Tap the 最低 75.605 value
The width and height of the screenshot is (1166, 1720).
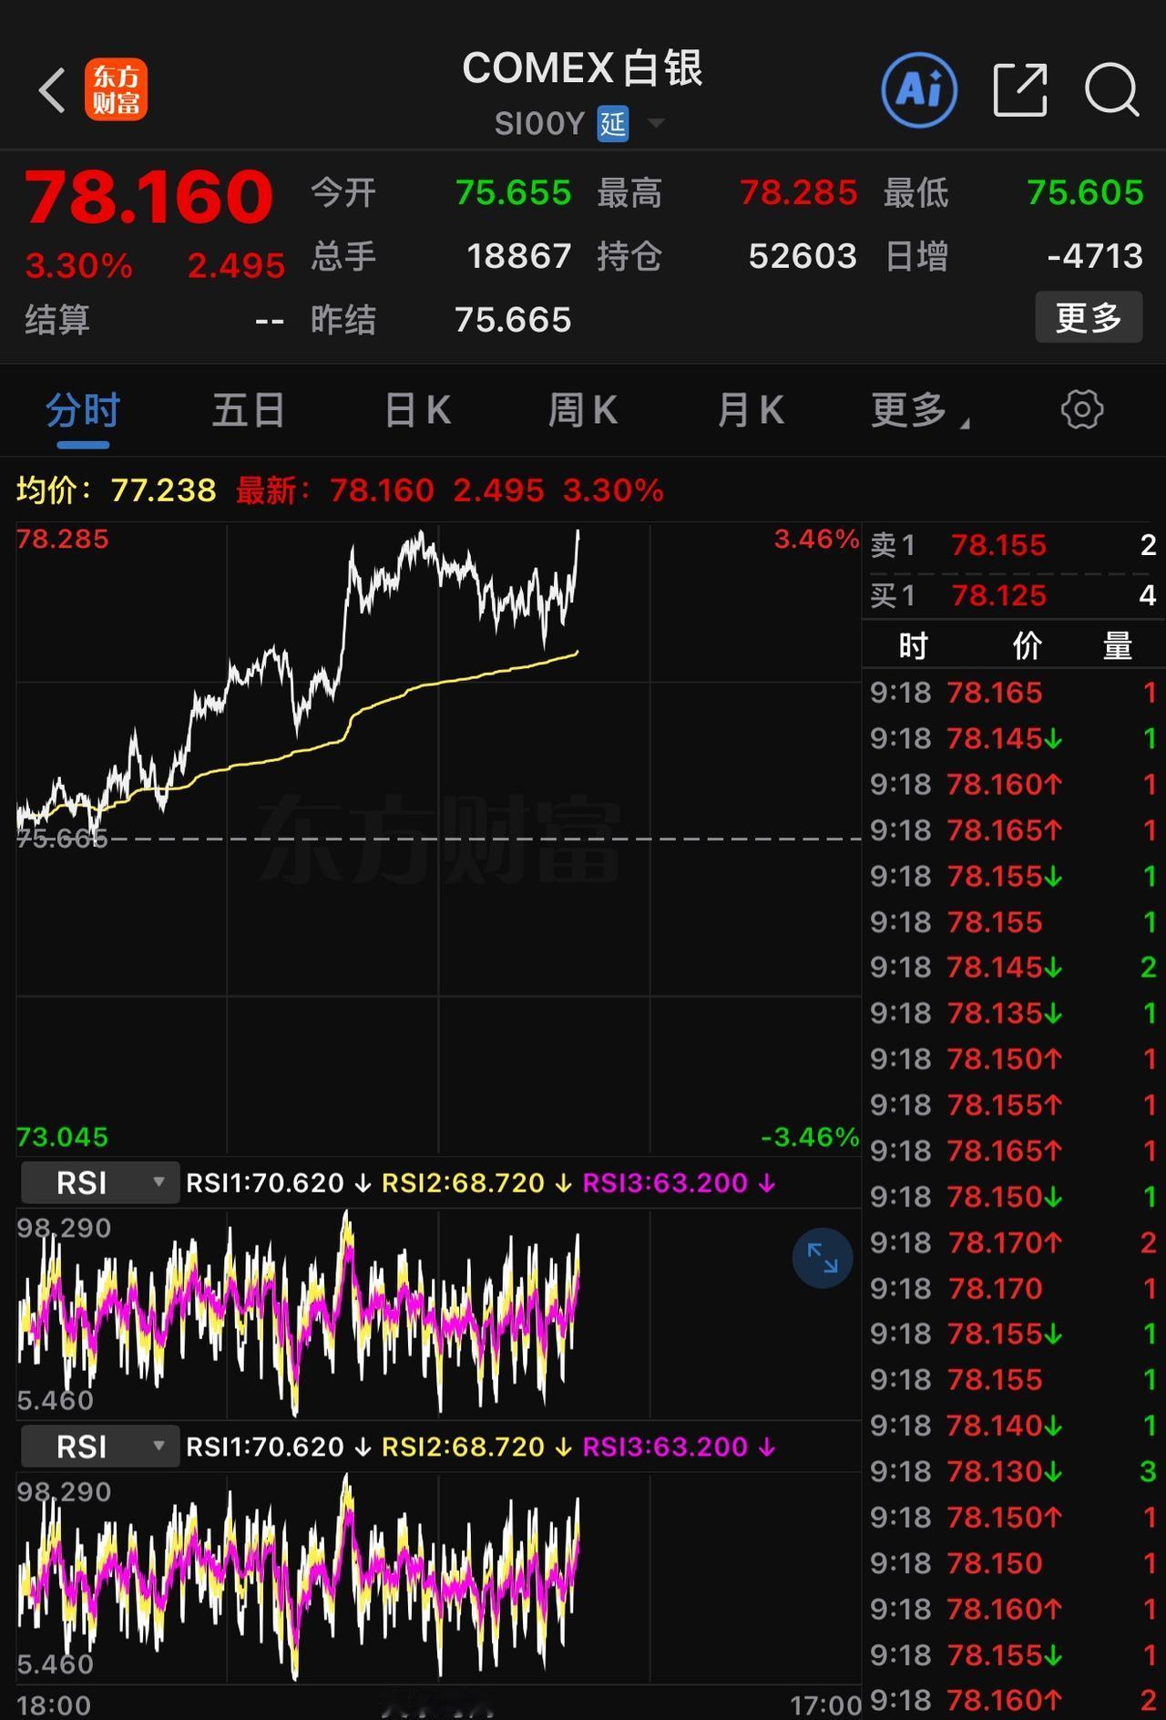tap(1085, 193)
